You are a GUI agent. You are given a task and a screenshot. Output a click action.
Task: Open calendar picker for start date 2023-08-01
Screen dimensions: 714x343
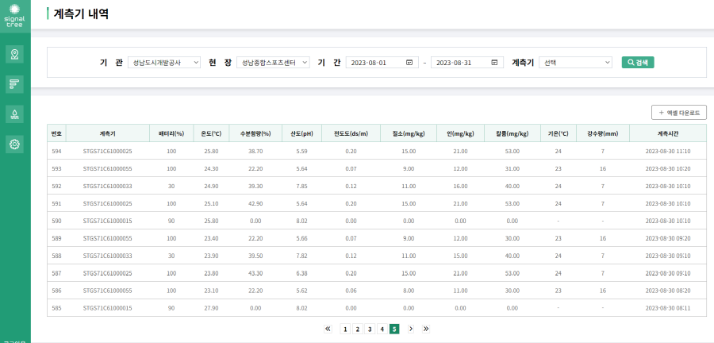(x=409, y=63)
